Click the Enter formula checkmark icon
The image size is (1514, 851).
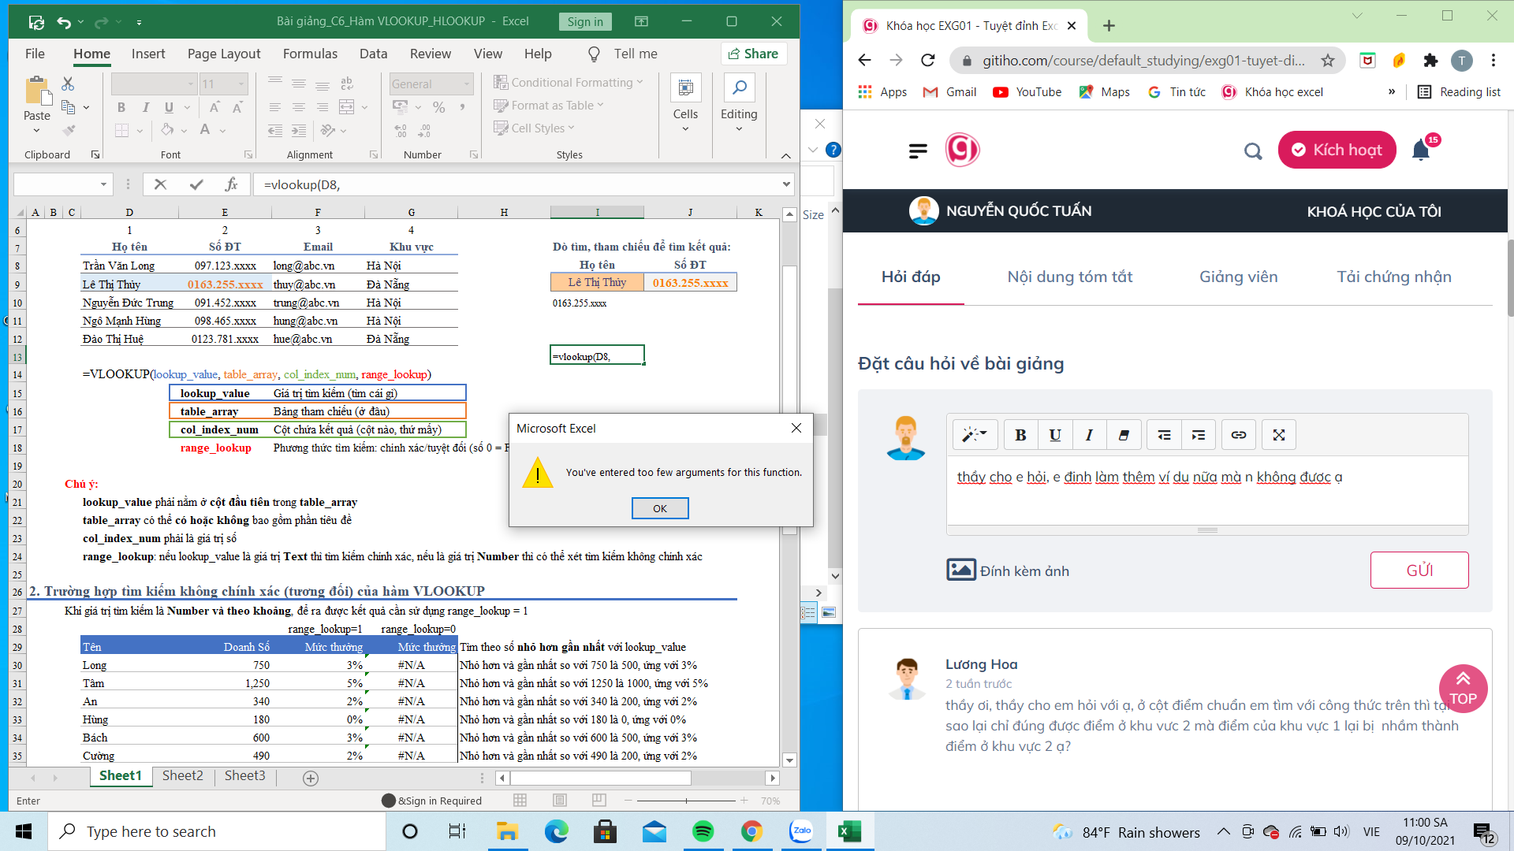(x=196, y=184)
